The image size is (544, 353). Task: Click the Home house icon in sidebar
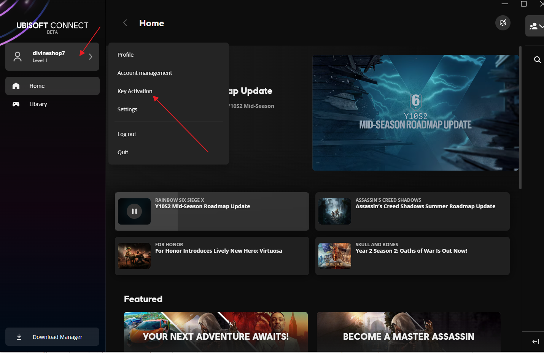(16, 86)
